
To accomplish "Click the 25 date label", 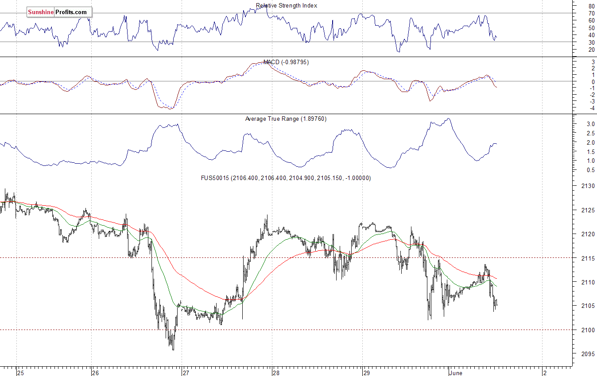I will coord(20,373).
